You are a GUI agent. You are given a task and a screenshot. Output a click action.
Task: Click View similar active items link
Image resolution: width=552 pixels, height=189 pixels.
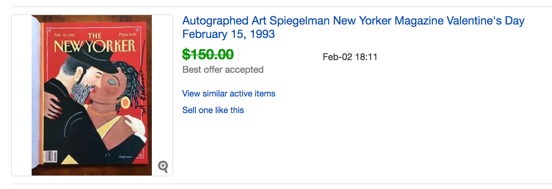point(229,94)
